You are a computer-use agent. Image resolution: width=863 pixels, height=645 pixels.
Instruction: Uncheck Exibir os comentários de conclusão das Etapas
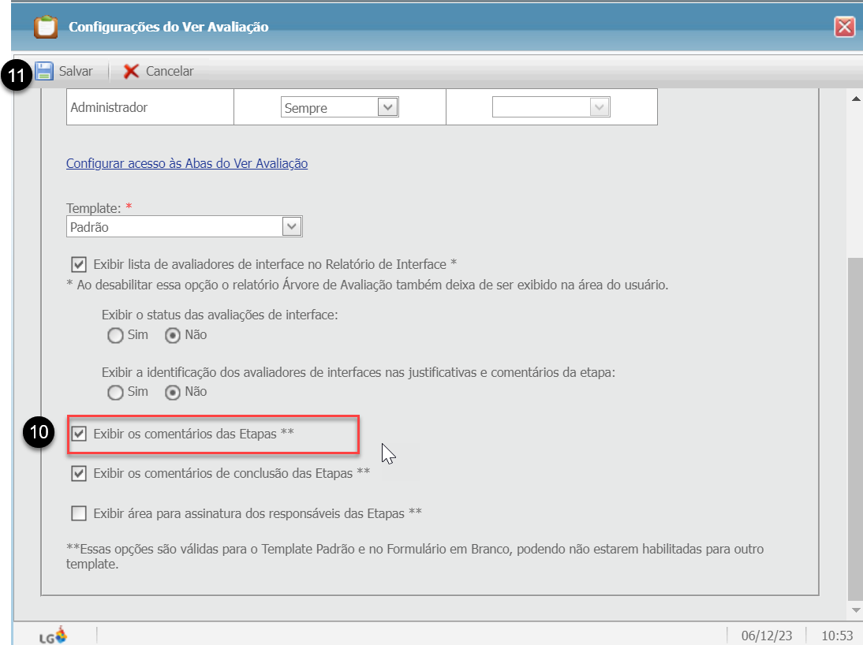click(79, 473)
